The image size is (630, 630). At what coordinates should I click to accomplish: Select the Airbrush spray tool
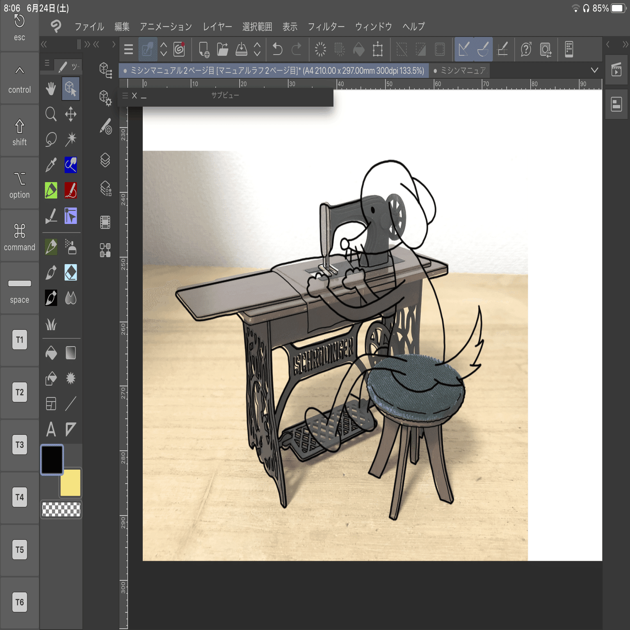coord(71,247)
